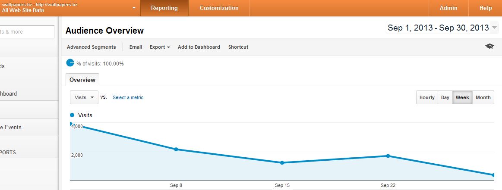Click the Help menu item
This screenshot has width=502, height=190.
[x=485, y=8]
